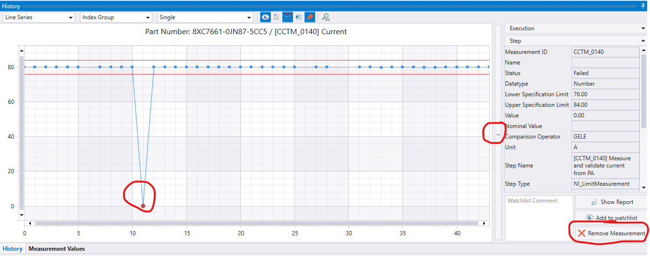The width and height of the screenshot is (650, 256).
Task: Click the data point at index 12
Action: point(154,67)
